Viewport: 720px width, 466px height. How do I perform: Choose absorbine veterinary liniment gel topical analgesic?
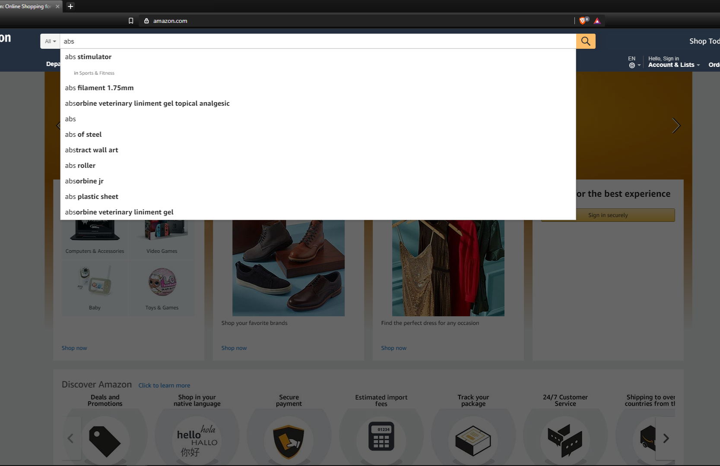pyautogui.click(x=318, y=103)
